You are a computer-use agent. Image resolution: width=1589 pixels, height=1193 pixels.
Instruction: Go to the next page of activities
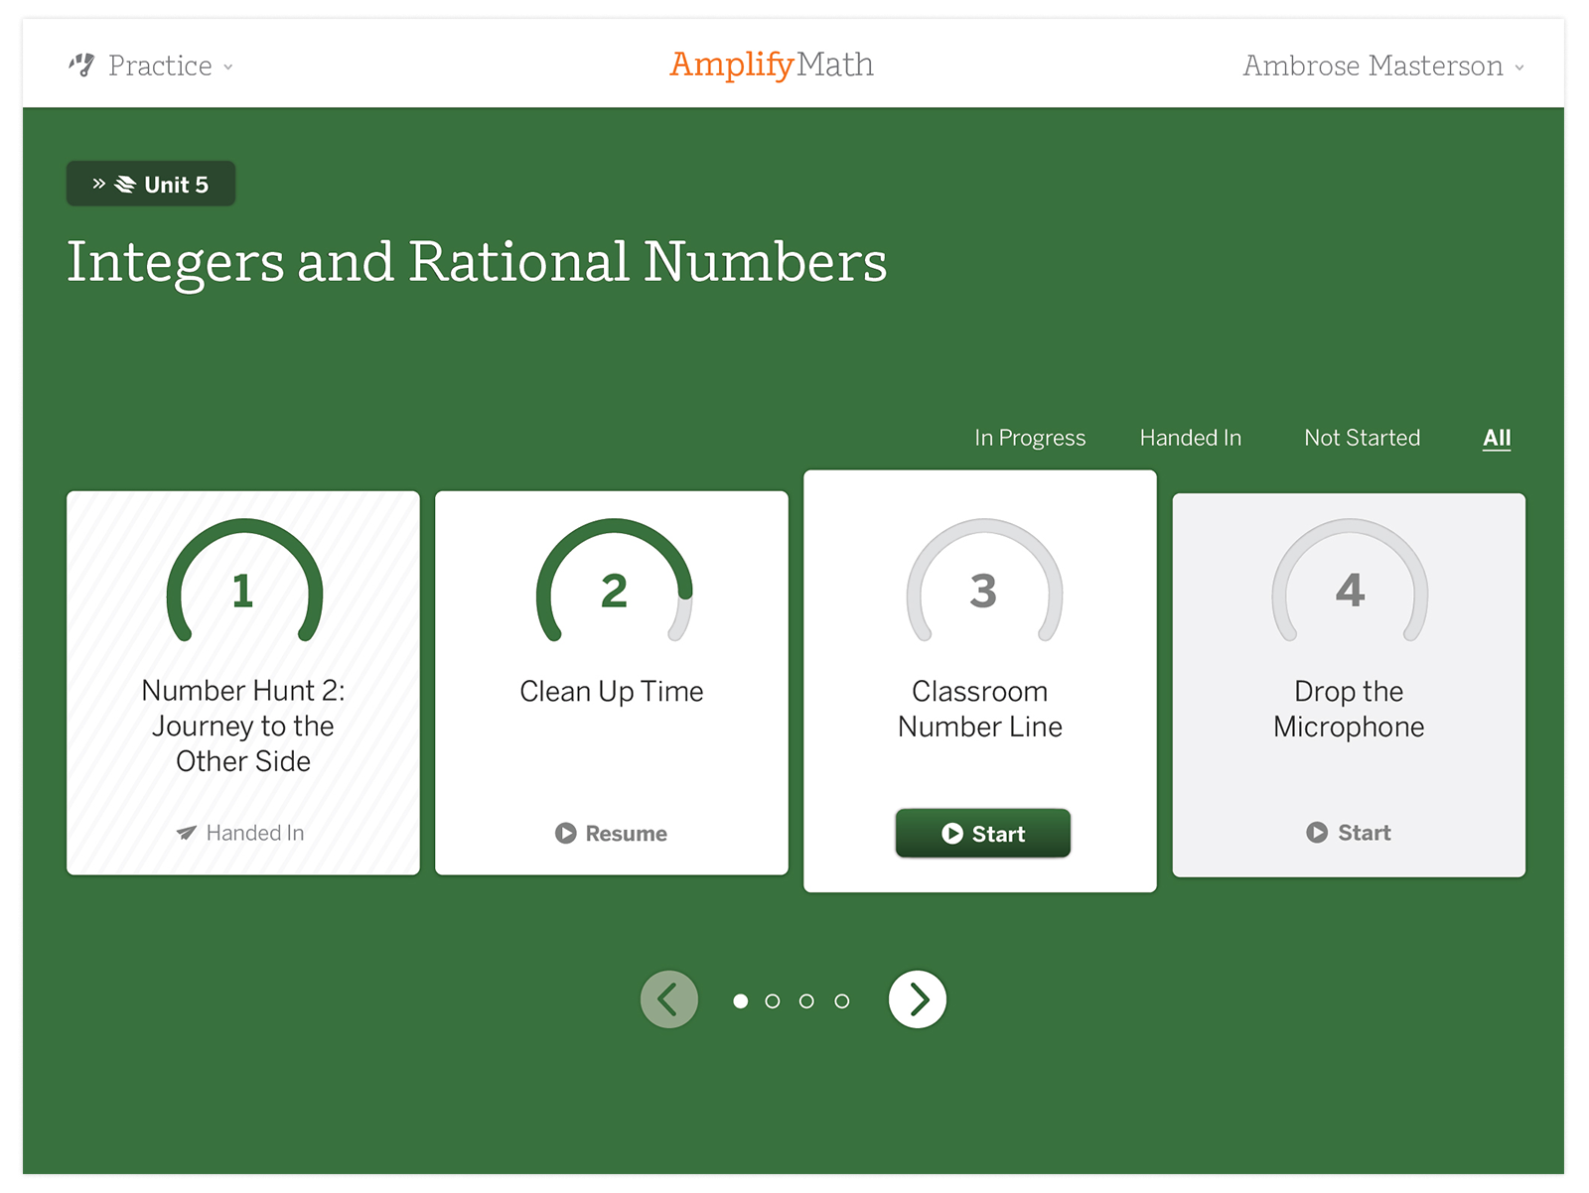click(918, 999)
